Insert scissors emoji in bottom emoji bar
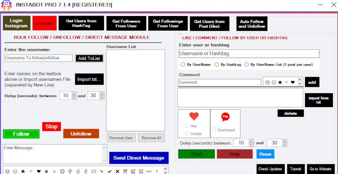 click(125, 171)
